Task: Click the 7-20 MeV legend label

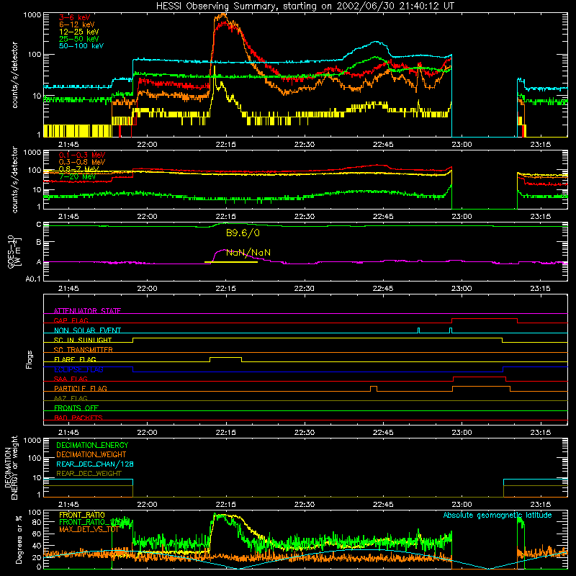Action: pyautogui.click(x=78, y=176)
